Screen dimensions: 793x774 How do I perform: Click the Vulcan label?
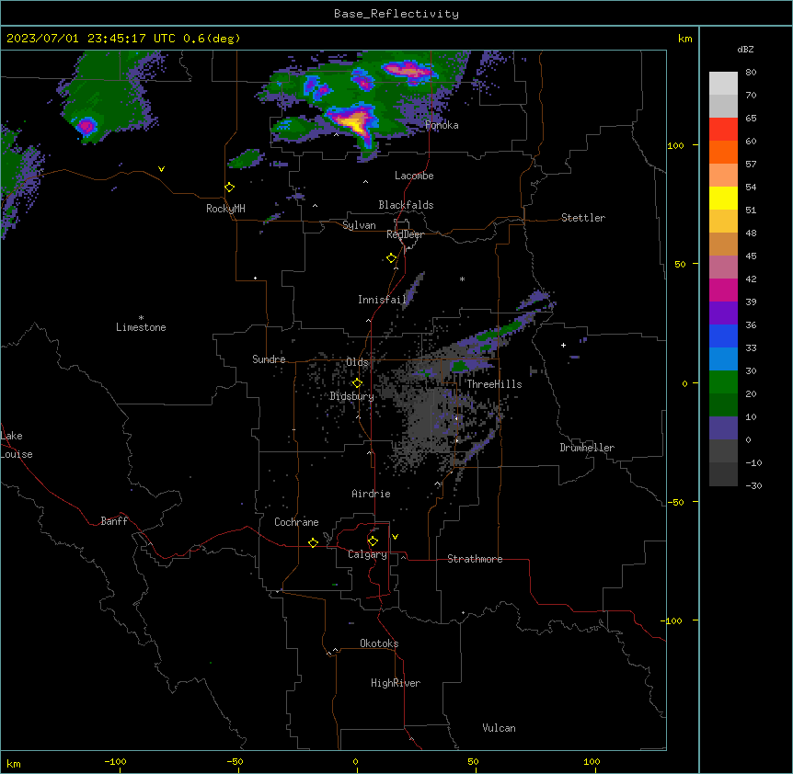[x=499, y=728]
